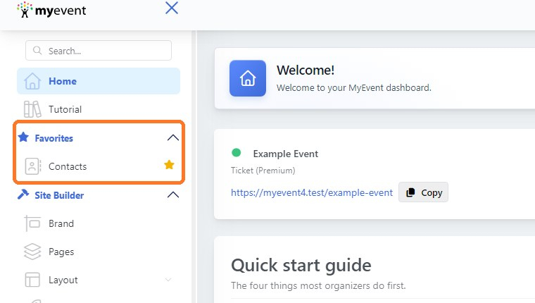
Task: Click the magnifier icon in search box
Action: [37, 51]
